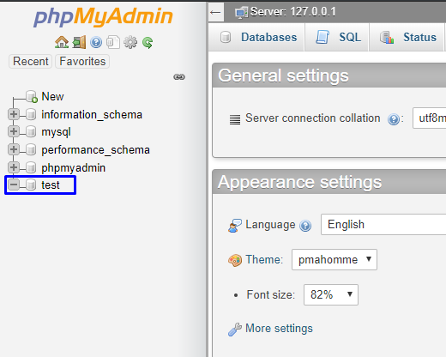The image size is (446, 357).
Task: Collapse navigation panel with left arrow
Action: click(215, 12)
